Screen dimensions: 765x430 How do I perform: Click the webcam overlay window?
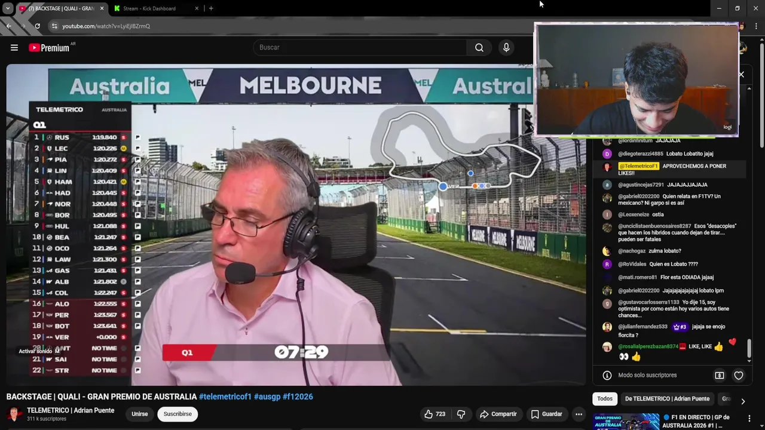pyautogui.click(x=637, y=79)
